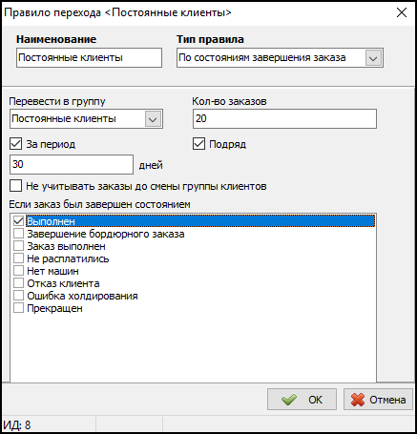Uncheck the Выполнен state checkbox
Image resolution: width=417 pixels, height=434 pixels.
tap(18, 221)
